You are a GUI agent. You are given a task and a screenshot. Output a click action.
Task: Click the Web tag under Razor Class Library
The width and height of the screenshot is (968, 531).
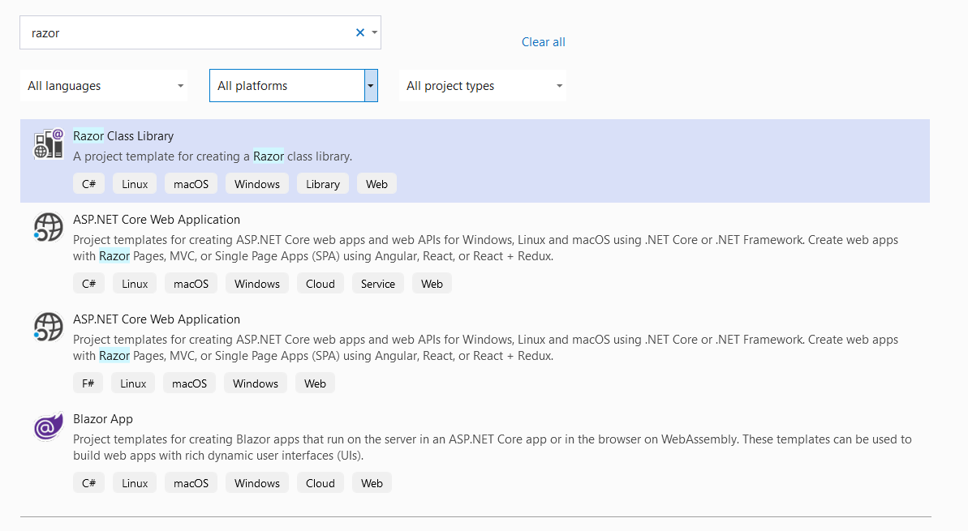(376, 184)
